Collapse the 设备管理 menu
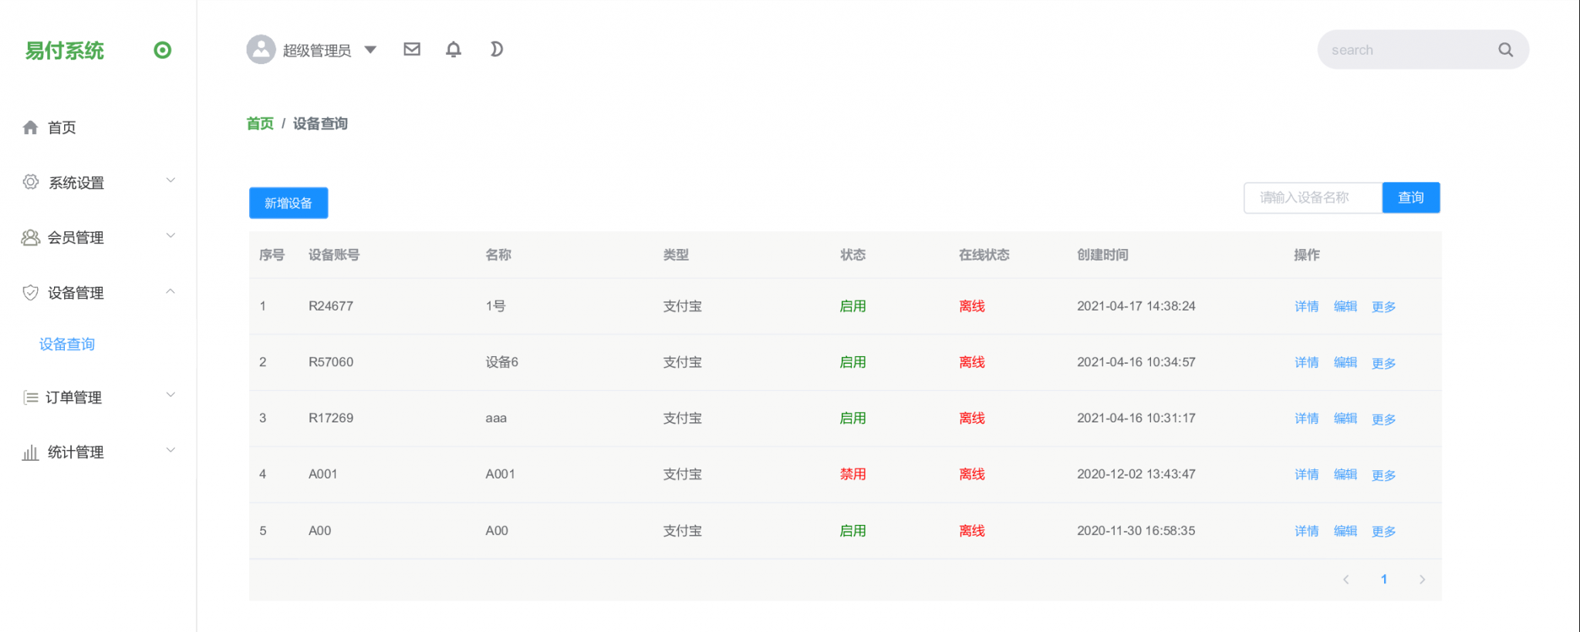The image size is (1580, 632). [x=76, y=293]
